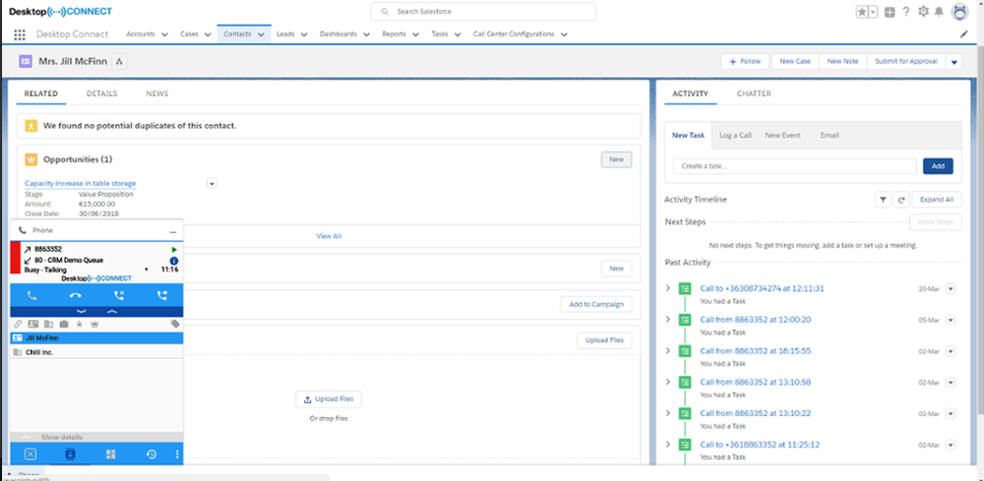Open the Reports tab dropdown arrow

(415, 34)
